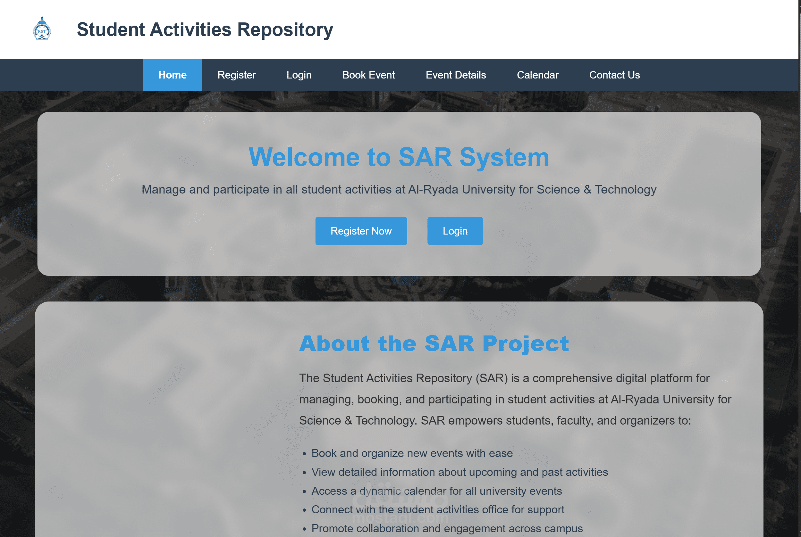The width and height of the screenshot is (801, 537).
Task: Click the About the SAR Project heading
Action: 434,343
